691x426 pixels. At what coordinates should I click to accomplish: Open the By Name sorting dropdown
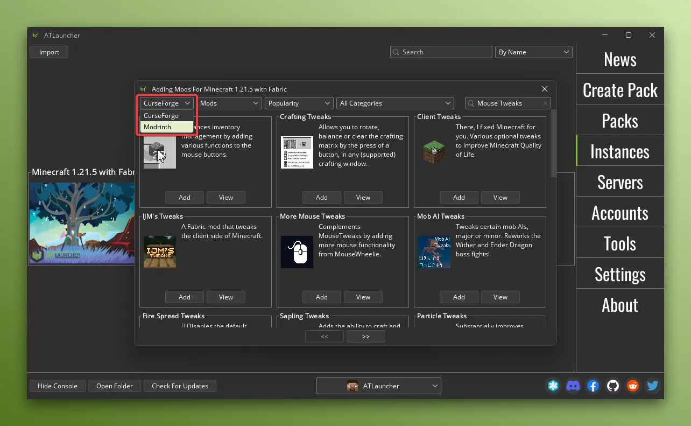click(533, 52)
